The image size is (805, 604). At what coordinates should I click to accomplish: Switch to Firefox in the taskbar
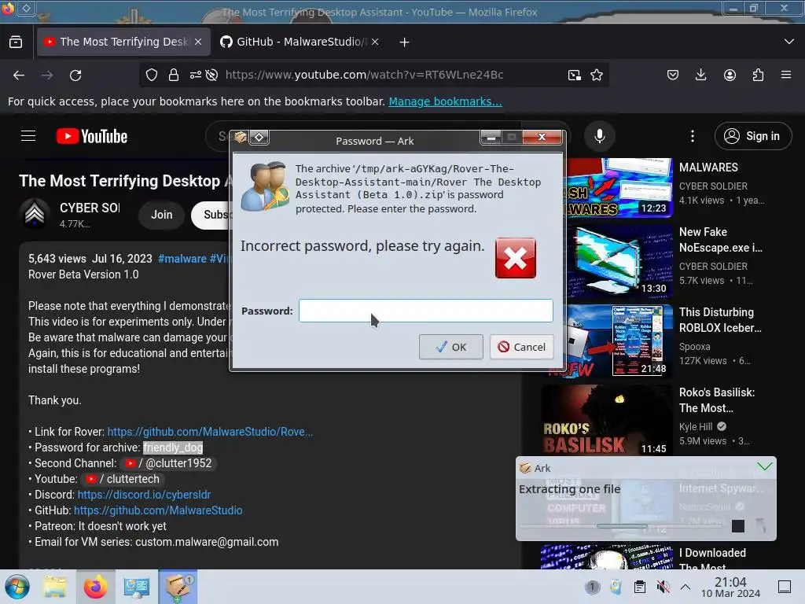pyautogui.click(x=95, y=587)
